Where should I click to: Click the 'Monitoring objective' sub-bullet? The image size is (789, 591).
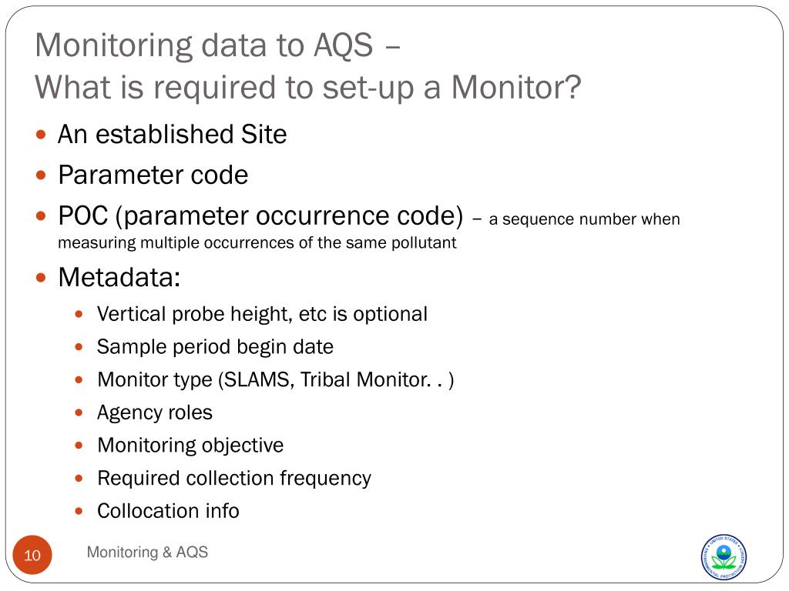(x=191, y=446)
